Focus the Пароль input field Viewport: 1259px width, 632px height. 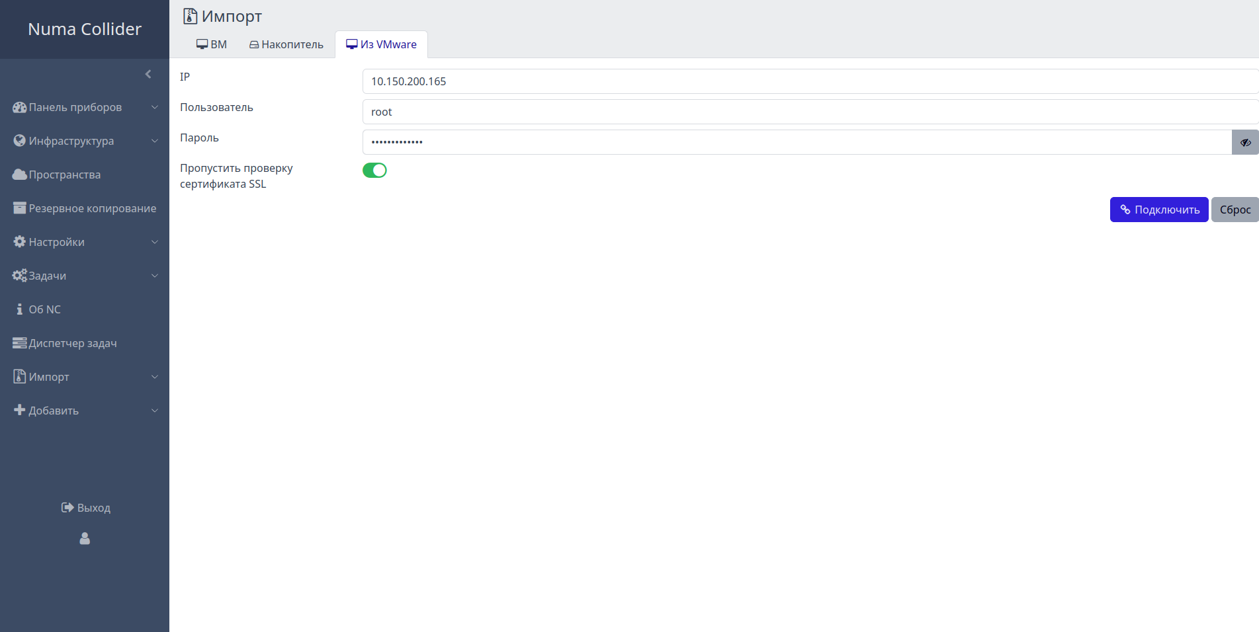pyautogui.click(x=797, y=142)
